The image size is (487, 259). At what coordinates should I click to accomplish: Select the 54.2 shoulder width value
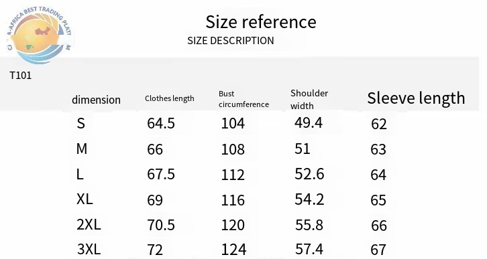(309, 199)
